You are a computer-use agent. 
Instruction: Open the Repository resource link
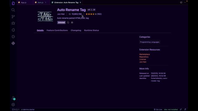point(144,57)
